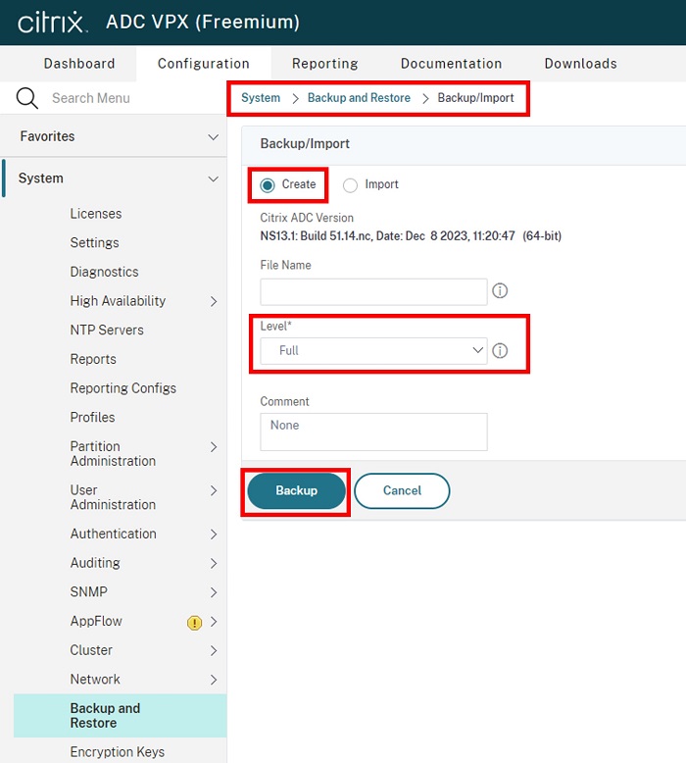Viewport: 686px width, 763px height.
Task: Collapse the System section chevron
Action: tap(213, 179)
